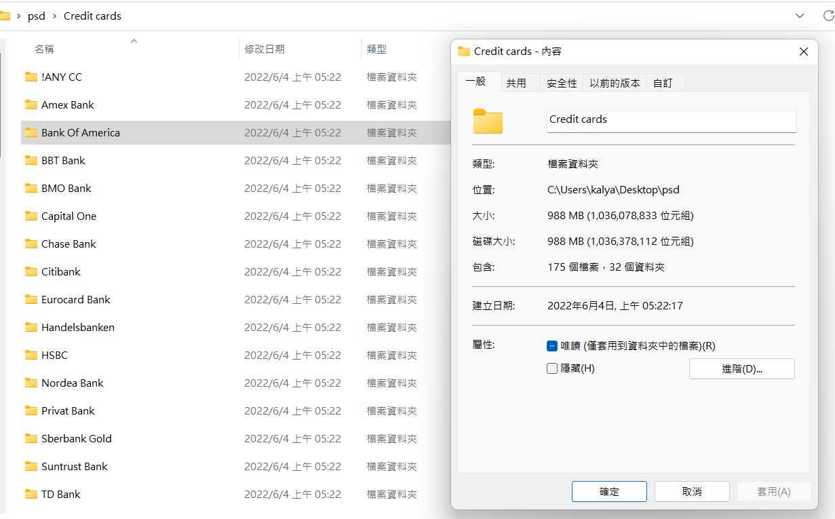Select the !ANY CC folder icon
Viewport: 835px width, 519px height.
[31, 77]
